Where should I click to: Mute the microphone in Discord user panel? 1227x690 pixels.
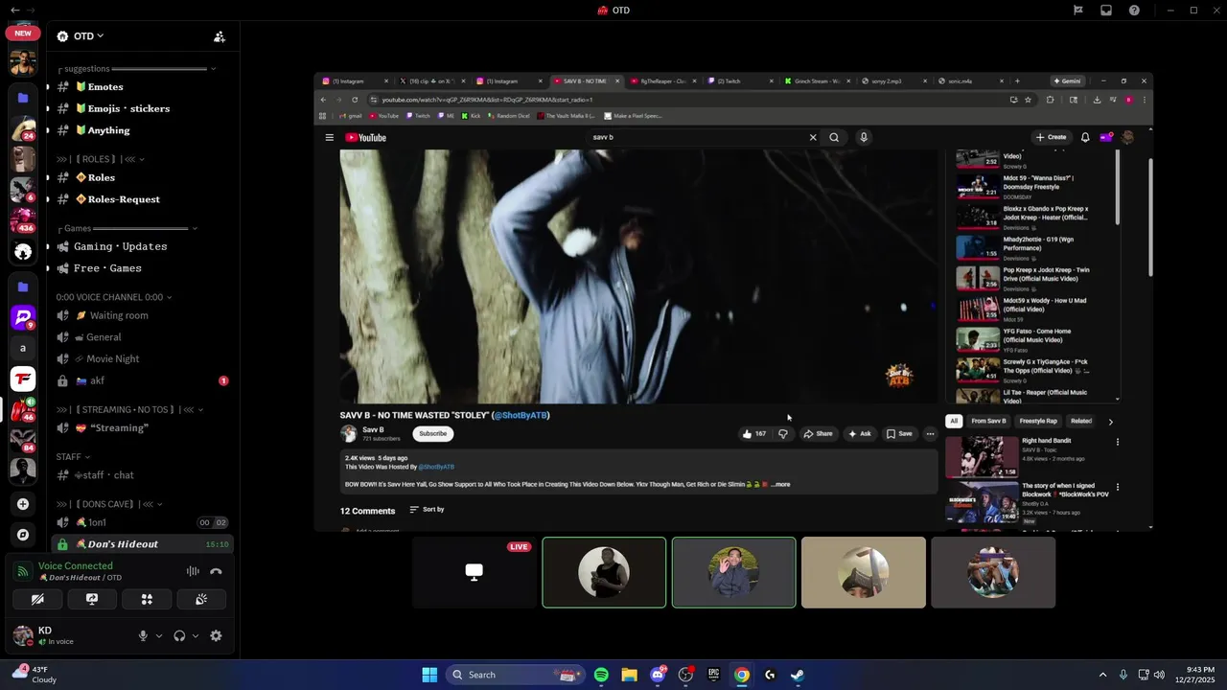[143, 635]
